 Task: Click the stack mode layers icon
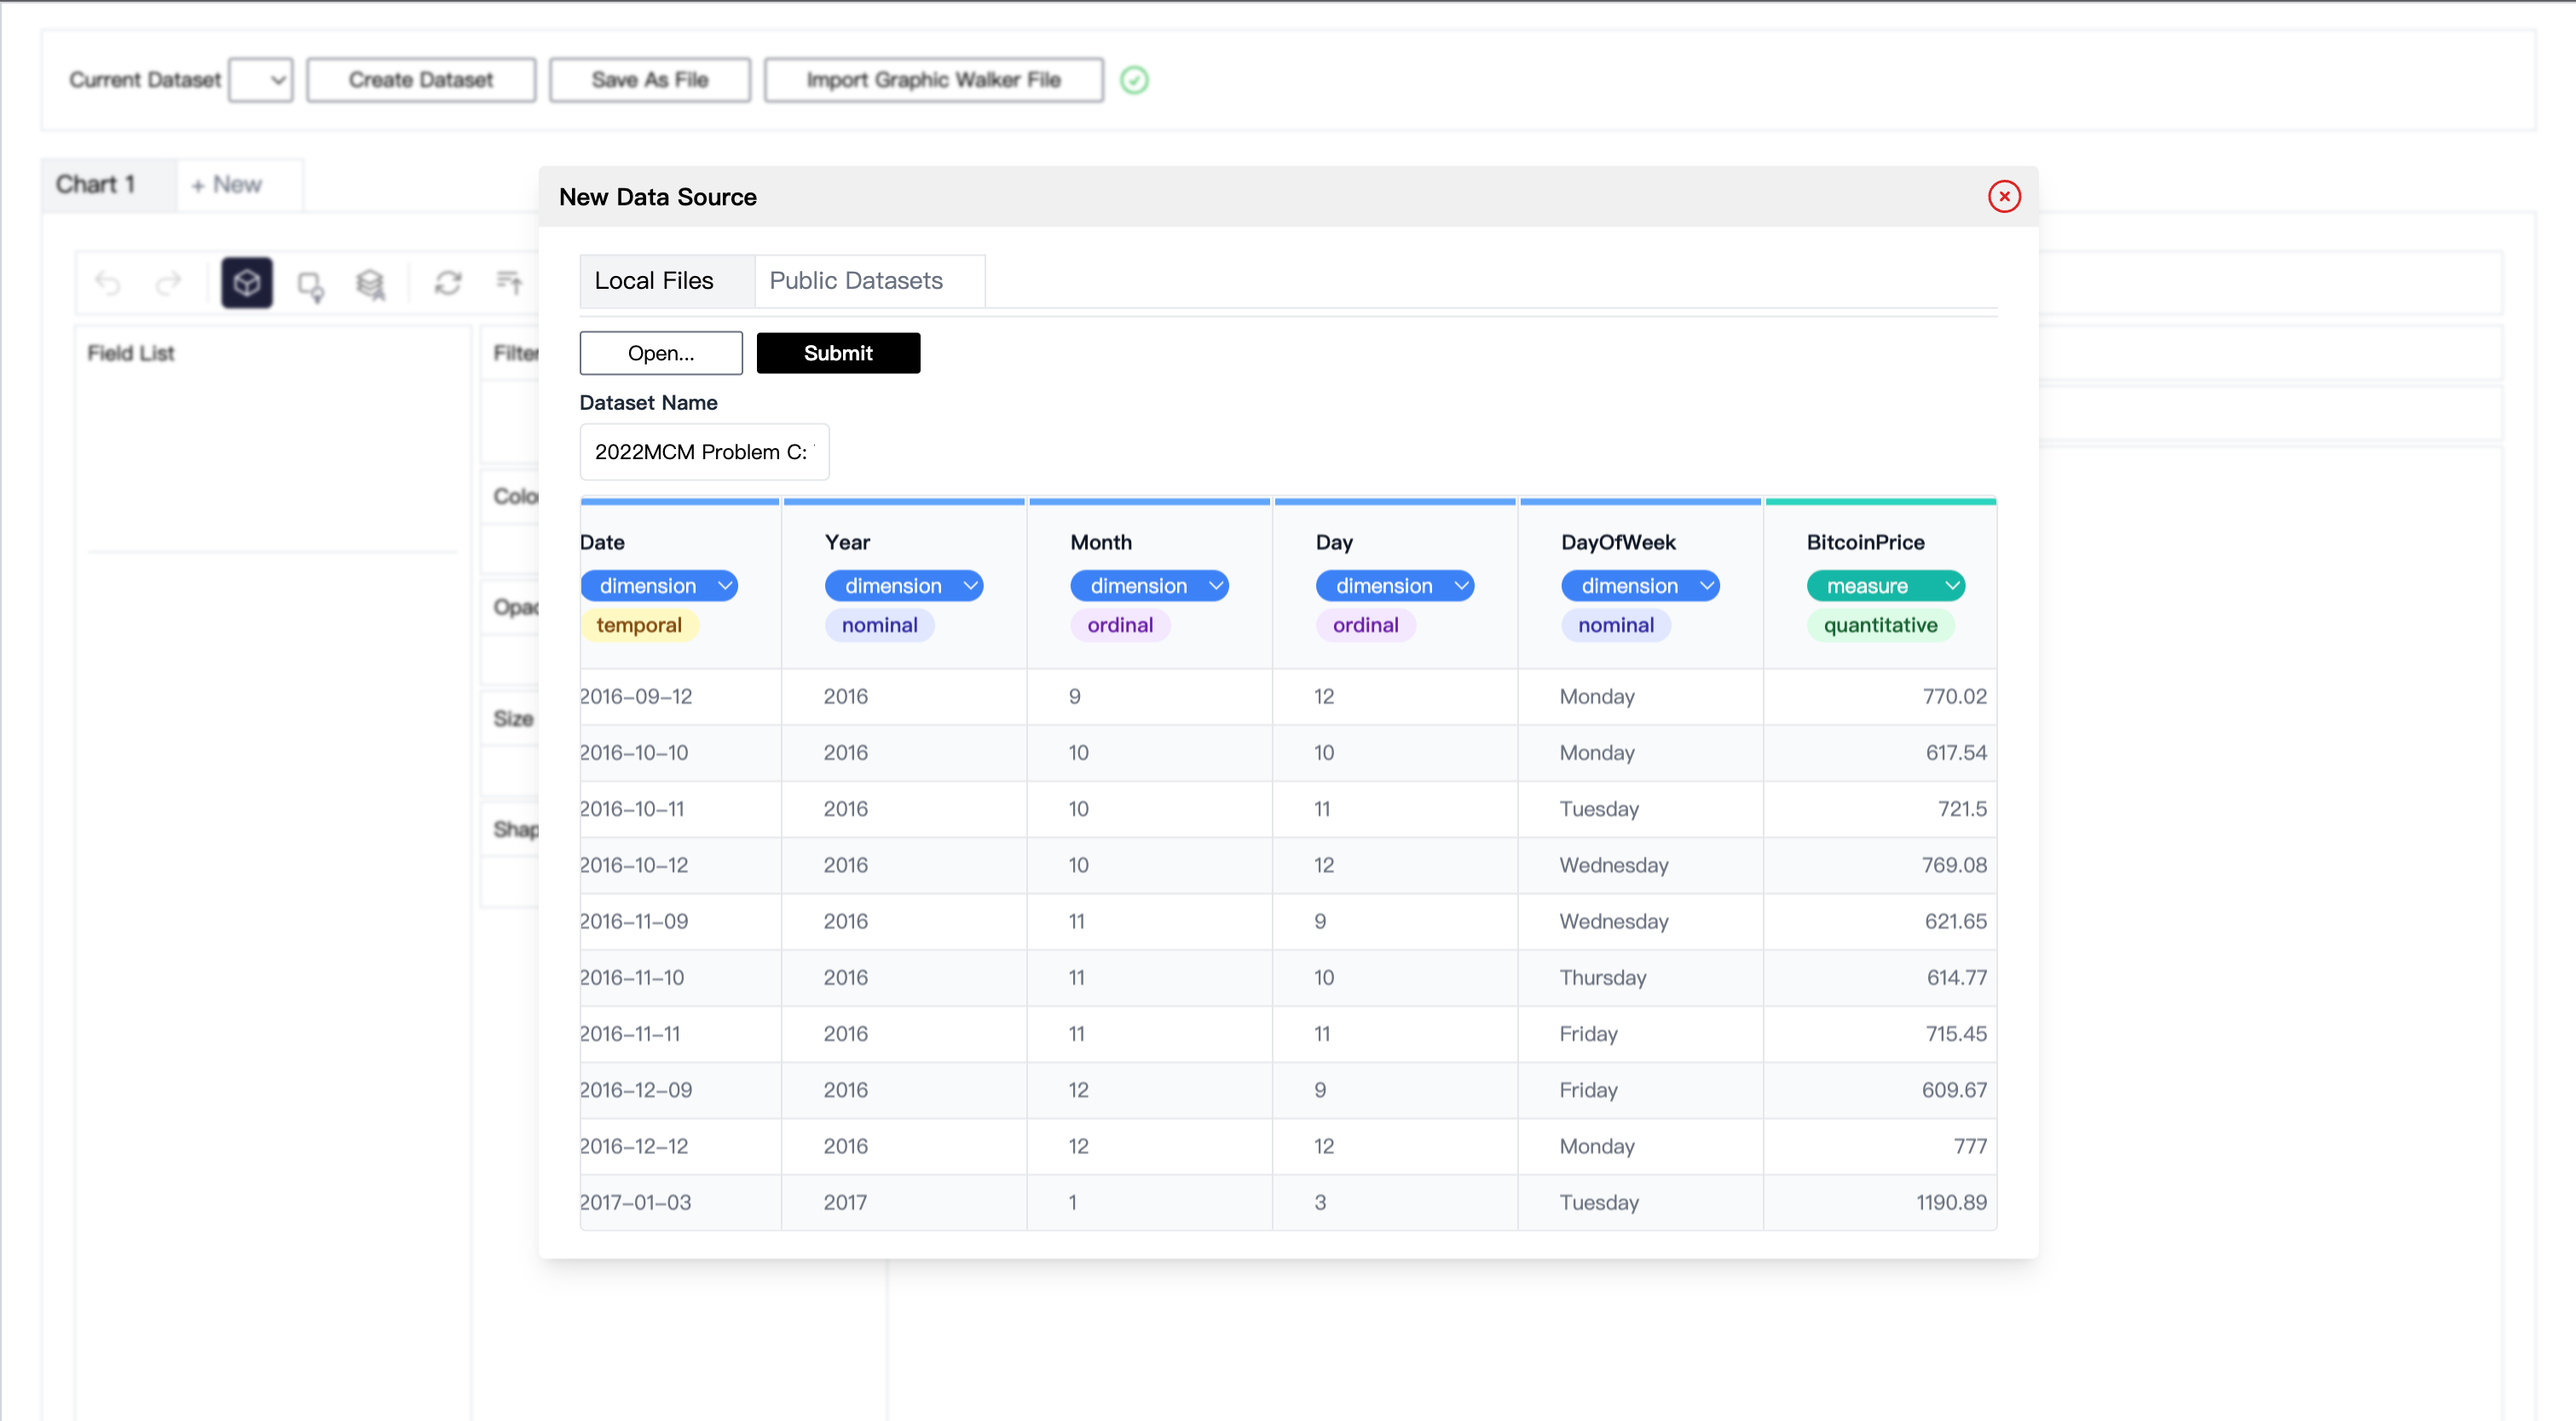pyautogui.click(x=371, y=285)
